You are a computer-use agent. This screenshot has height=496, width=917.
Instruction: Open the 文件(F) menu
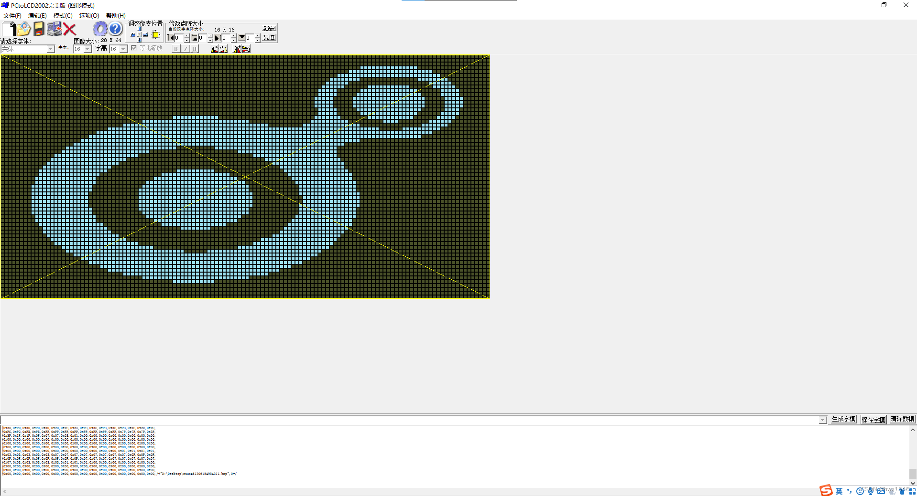[x=12, y=15]
